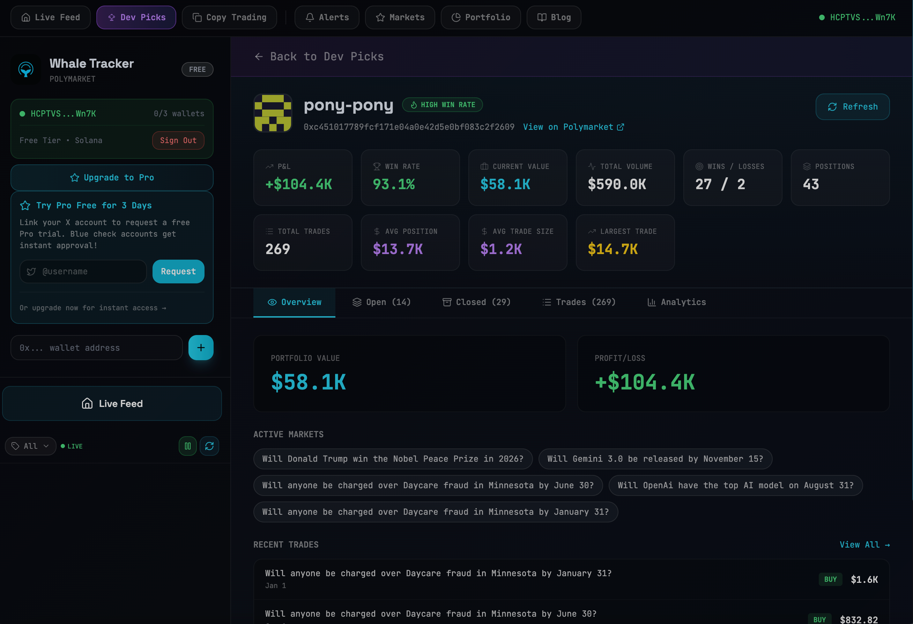Image resolution: width=913 pixels, height=624 pixels.
Task: Click View All recent trades link
Action: coord(864,545)
